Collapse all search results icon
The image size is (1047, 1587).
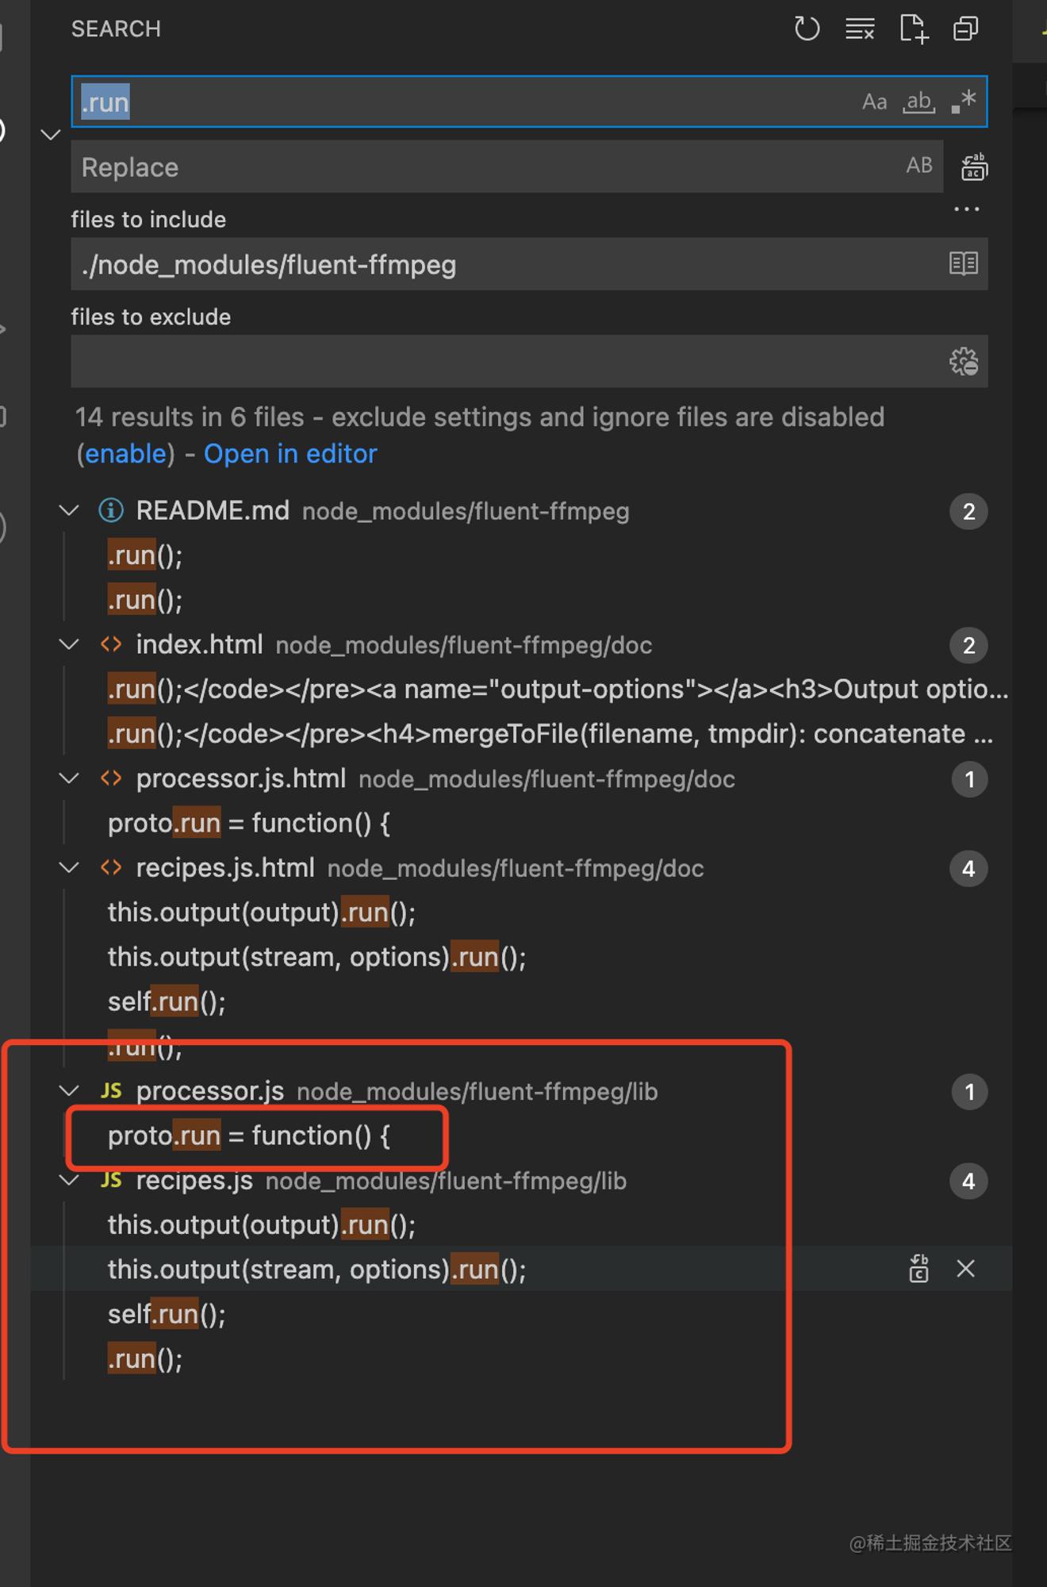coord(965,29)
